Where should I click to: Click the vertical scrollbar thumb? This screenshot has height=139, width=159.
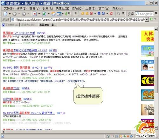coord(156,75)
